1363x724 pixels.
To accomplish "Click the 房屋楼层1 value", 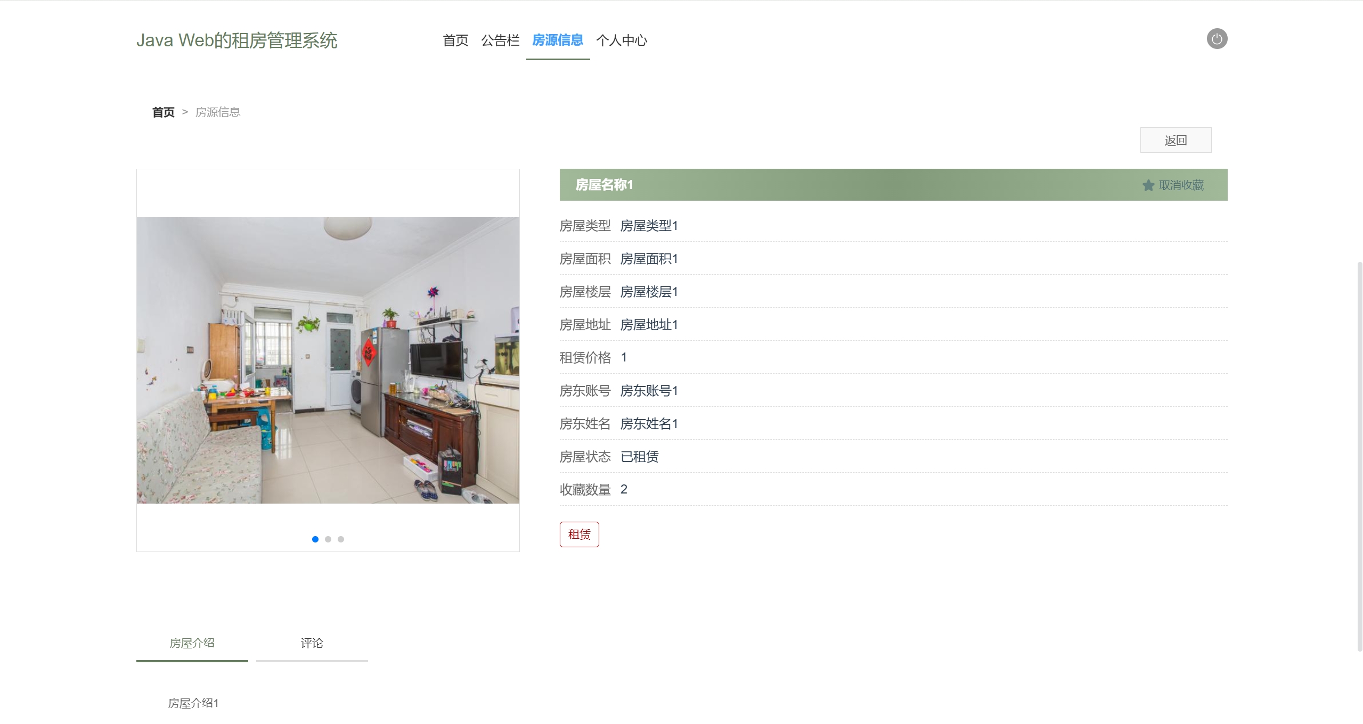I will (649, 292).
